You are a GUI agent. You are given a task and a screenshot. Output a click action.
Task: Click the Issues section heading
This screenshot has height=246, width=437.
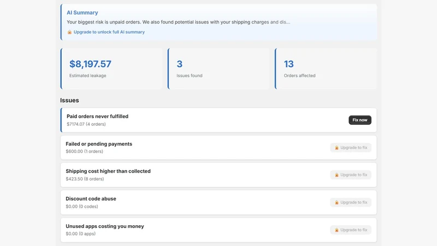(x=69, y=100)
